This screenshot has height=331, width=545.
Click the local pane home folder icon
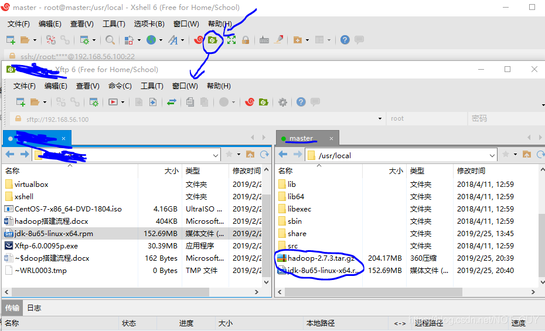click(250, 154)
